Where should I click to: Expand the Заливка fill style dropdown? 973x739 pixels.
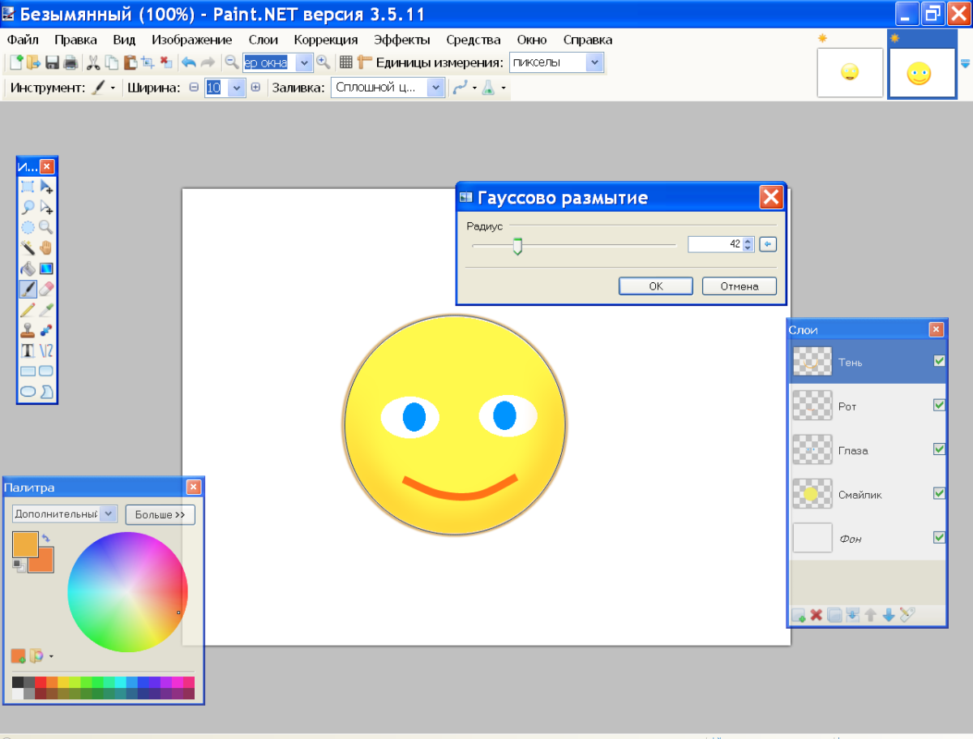point(435,88)
